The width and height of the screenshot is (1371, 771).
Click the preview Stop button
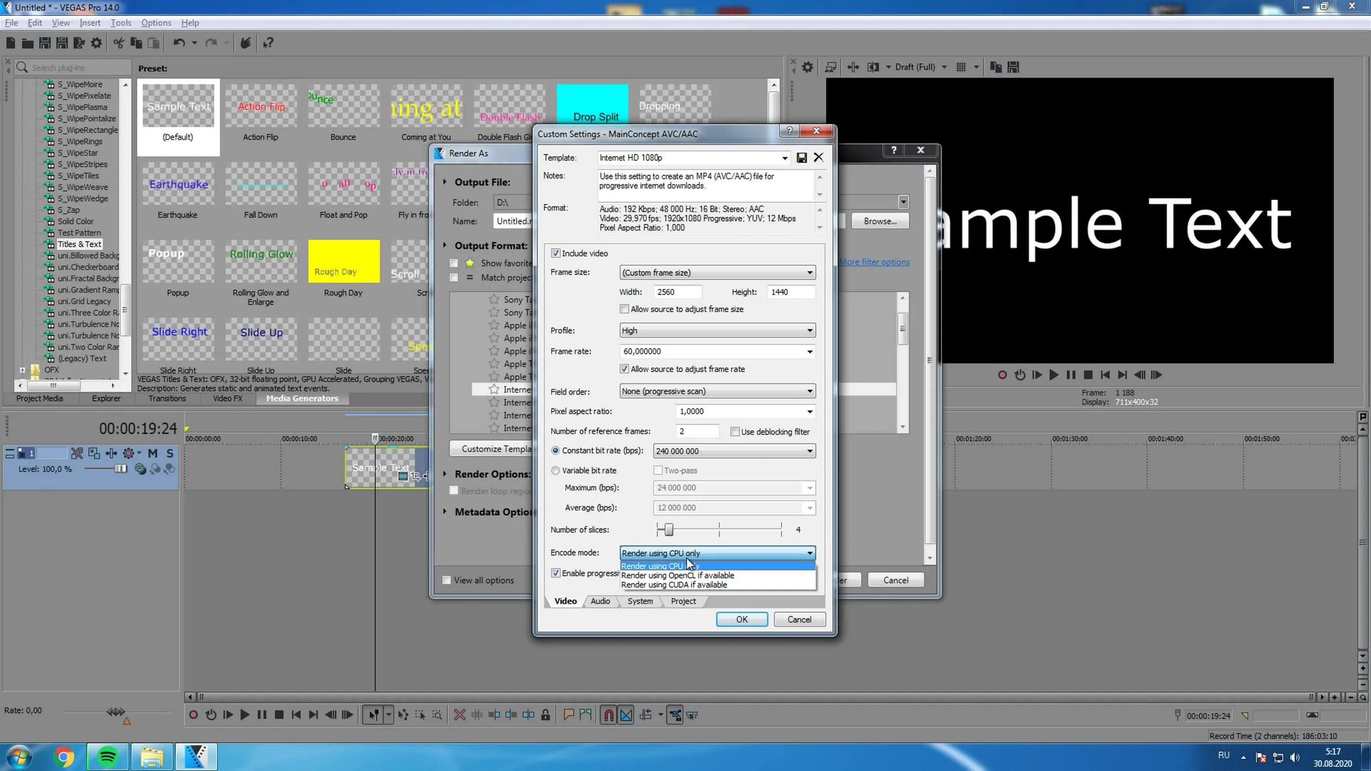click(x=1088, y=375)
